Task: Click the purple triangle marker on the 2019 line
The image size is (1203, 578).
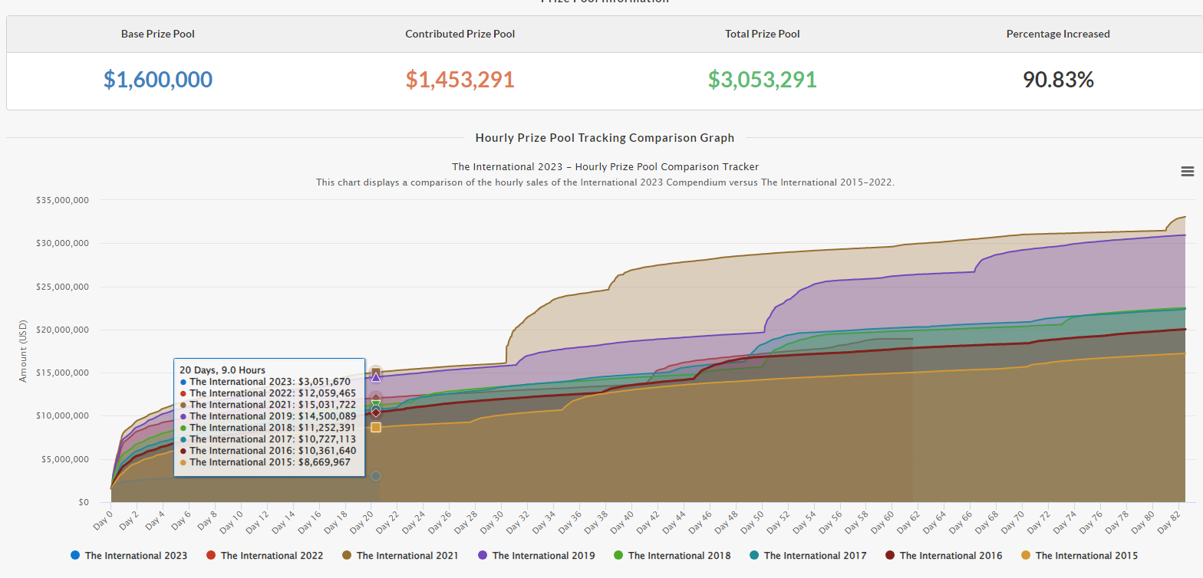Action: pyautogui.click(x=376, y=377)
